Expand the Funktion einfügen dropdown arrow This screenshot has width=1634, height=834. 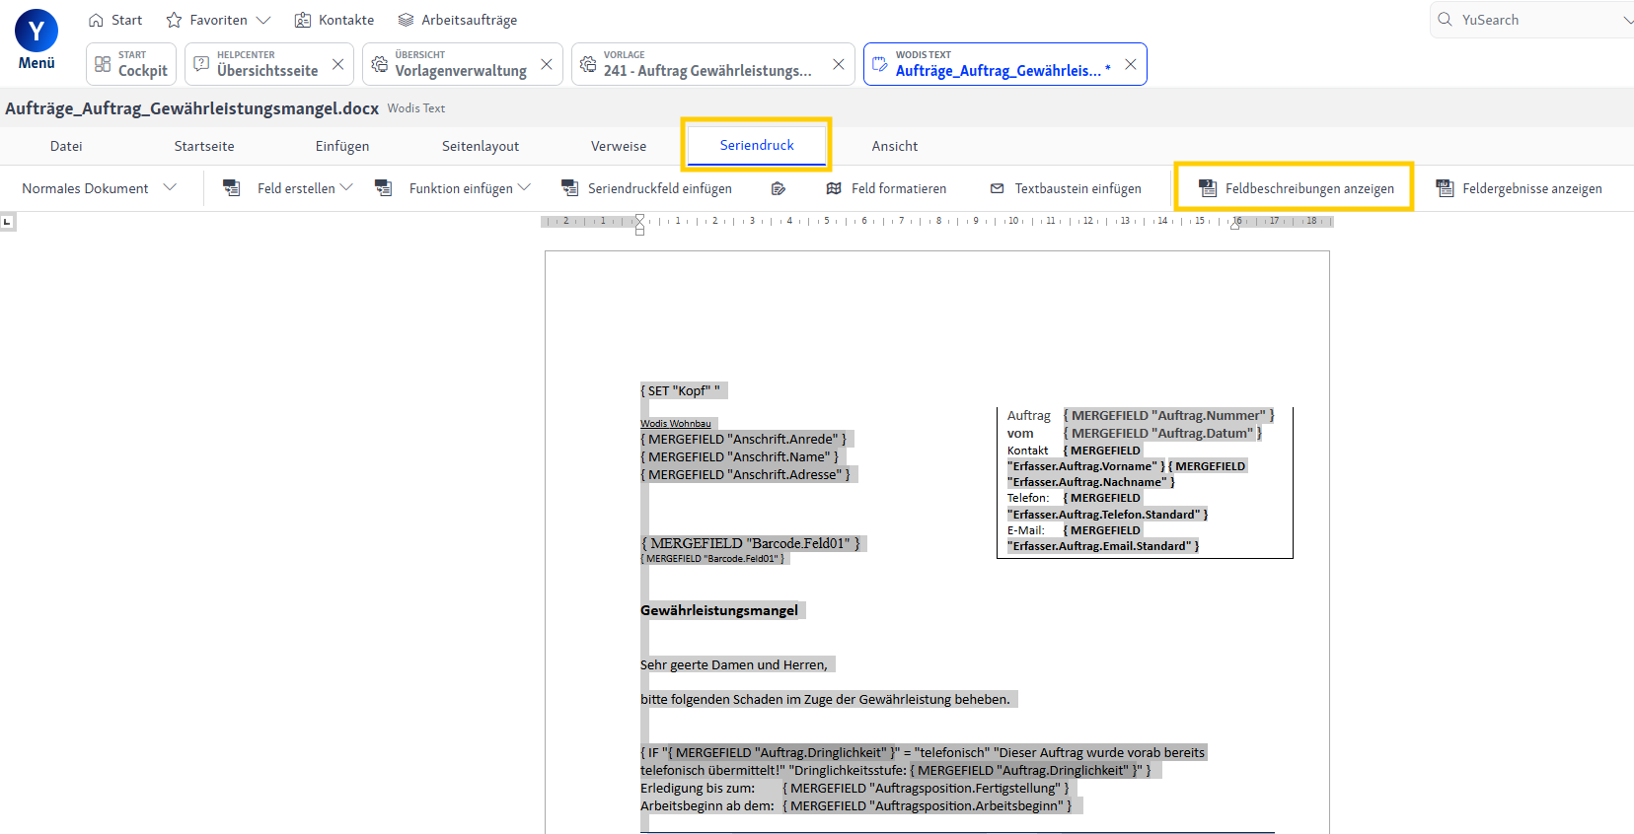[524, 187]
